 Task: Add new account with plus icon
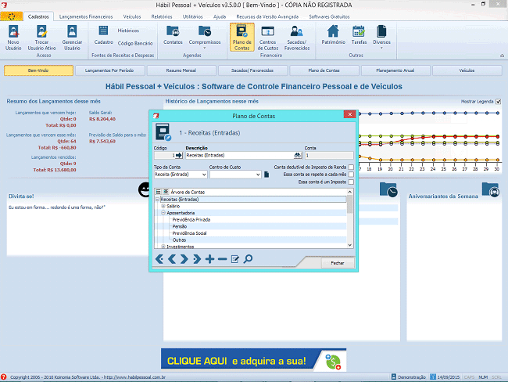click(x=209, y=259)
